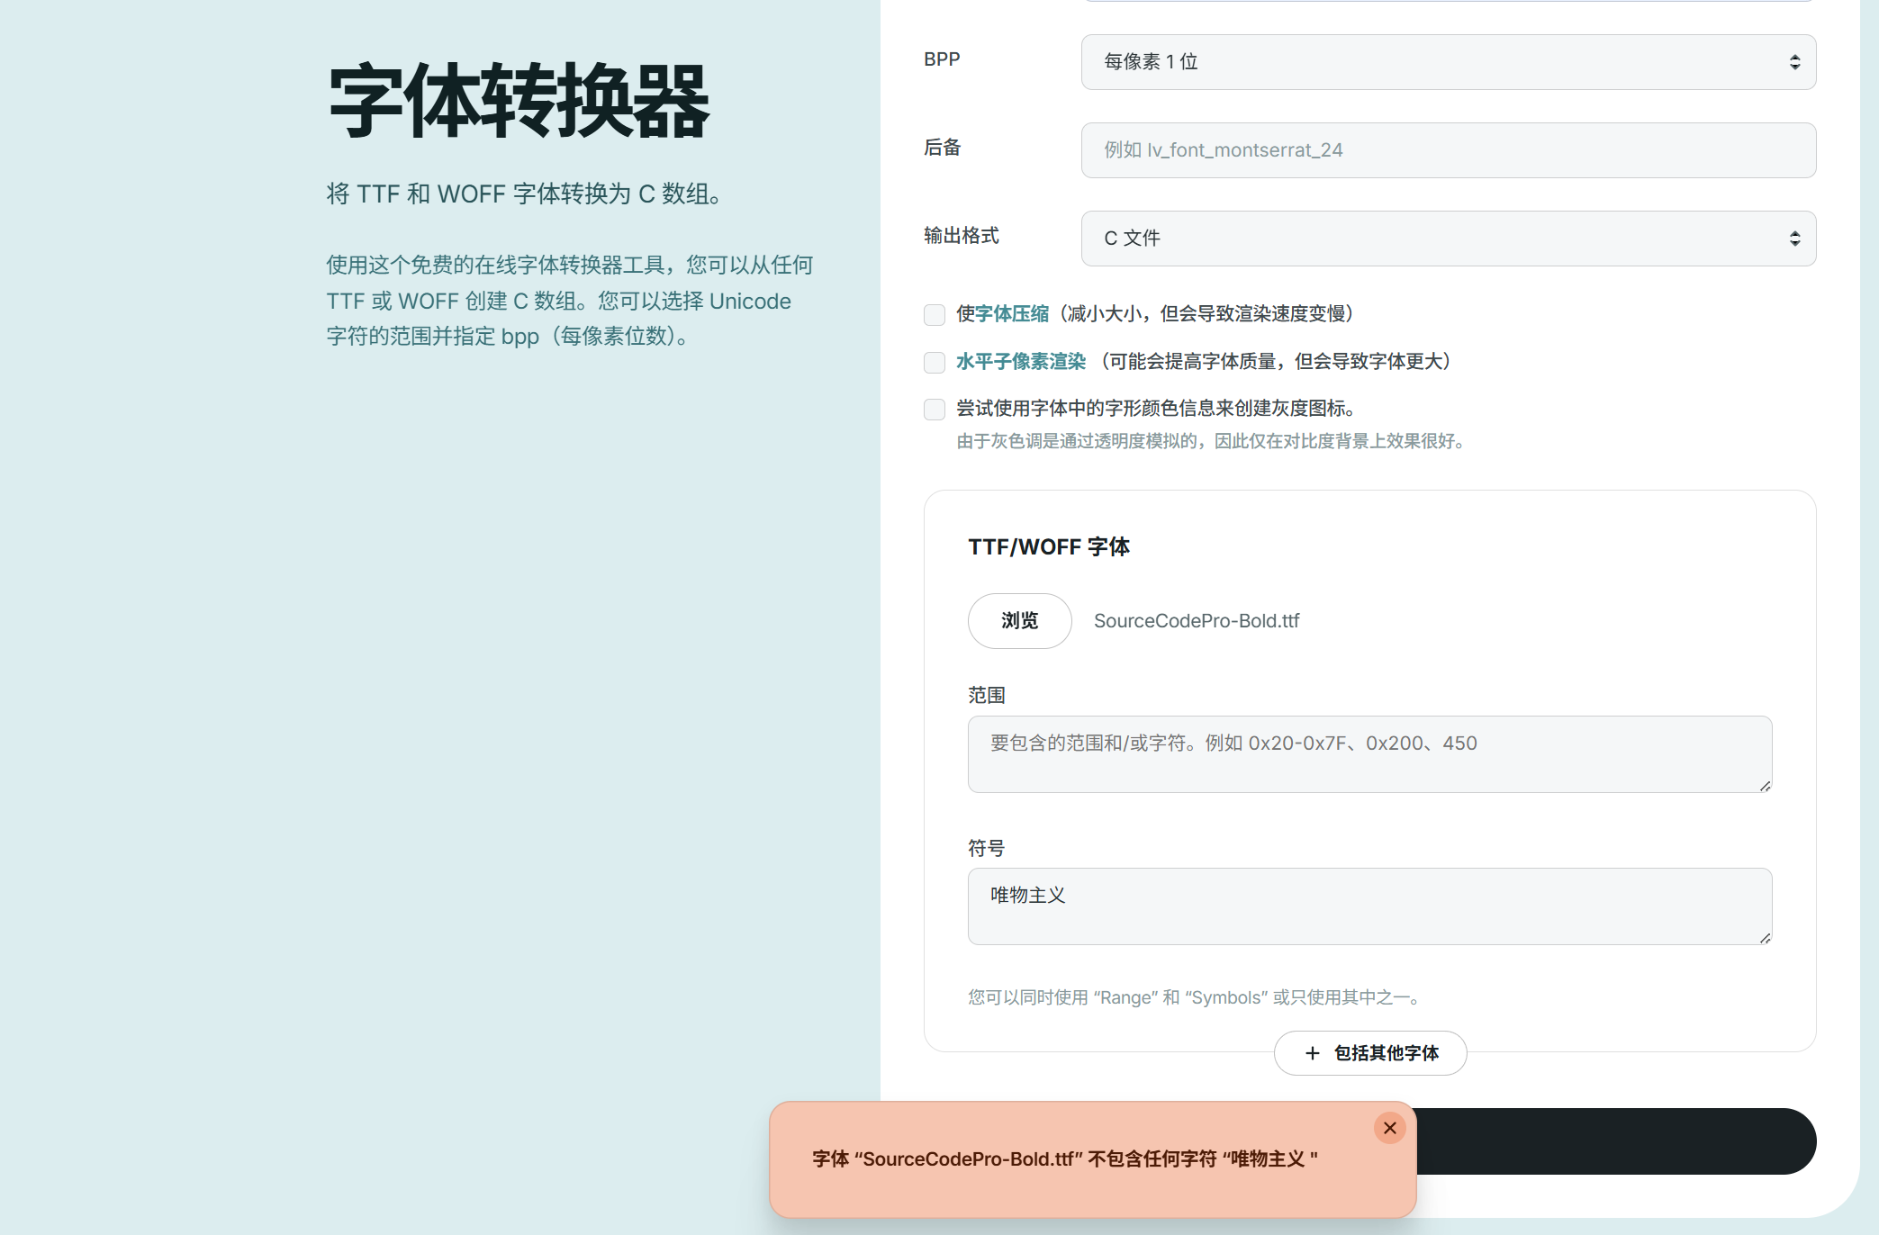Open the 字体压缩 link
Screen dimensions: 1879x1235
click(1012, 313)
